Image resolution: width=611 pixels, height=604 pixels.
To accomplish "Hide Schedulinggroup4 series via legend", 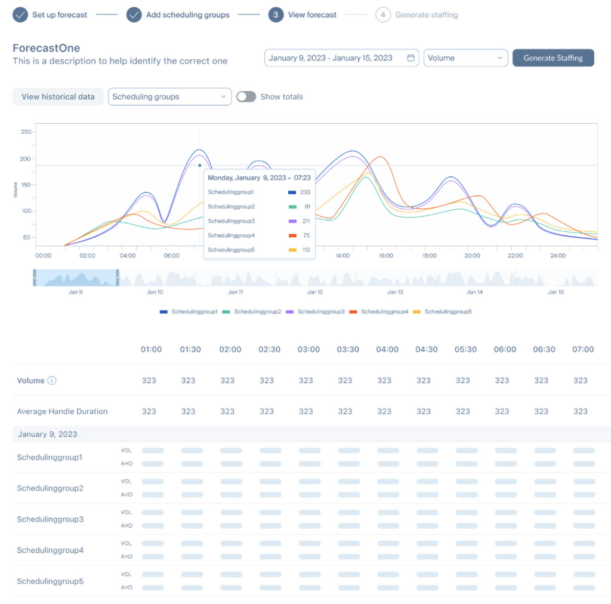I will click(x=378, y=312).
